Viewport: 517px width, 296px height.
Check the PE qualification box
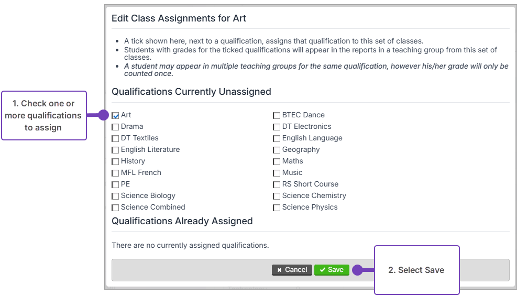115,184
